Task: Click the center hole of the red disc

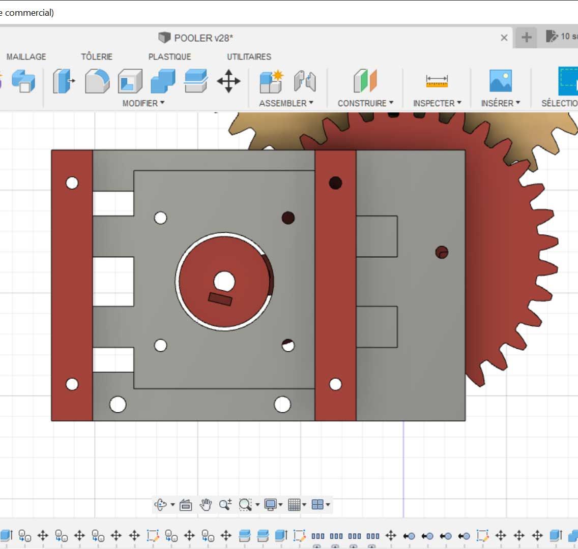Action: point(224,281)
